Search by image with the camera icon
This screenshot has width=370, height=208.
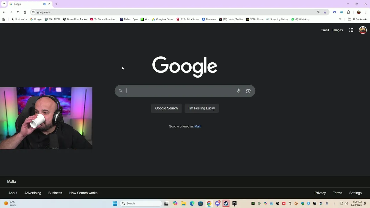248,91
